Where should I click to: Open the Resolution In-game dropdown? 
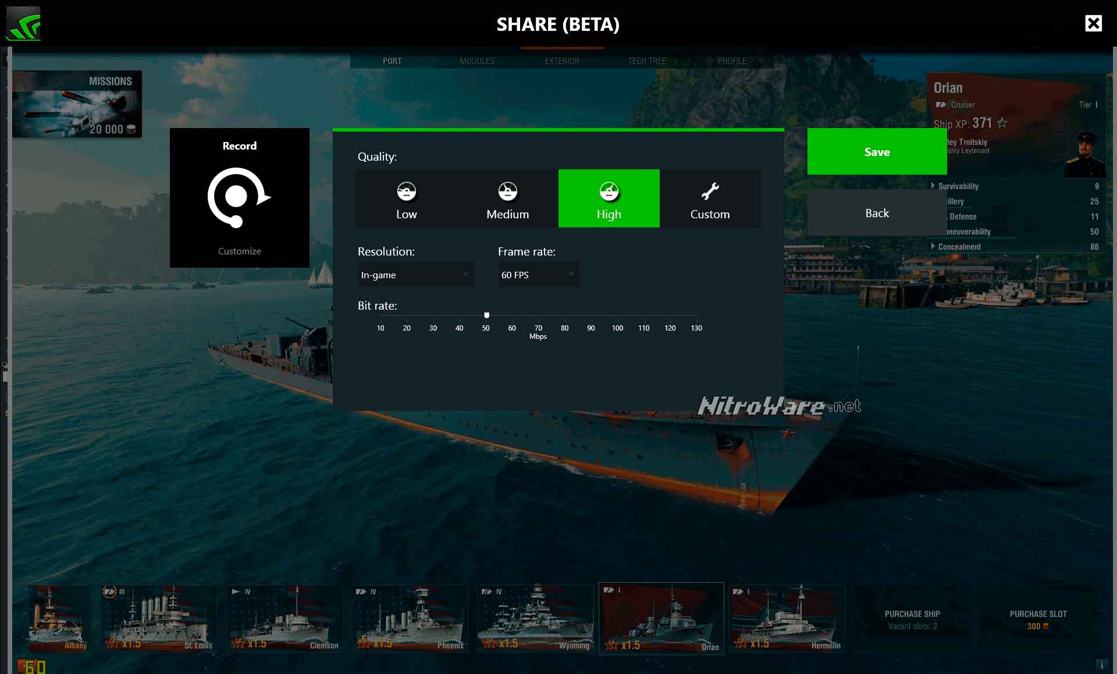416,275
